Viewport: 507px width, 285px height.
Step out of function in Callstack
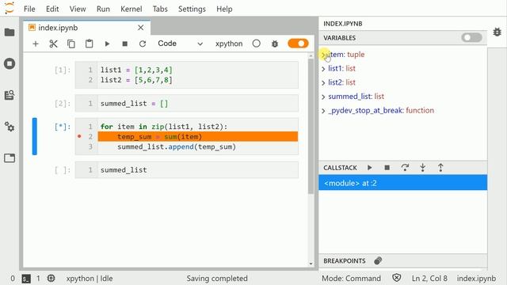pyautogui.click(x=440, y=167)
